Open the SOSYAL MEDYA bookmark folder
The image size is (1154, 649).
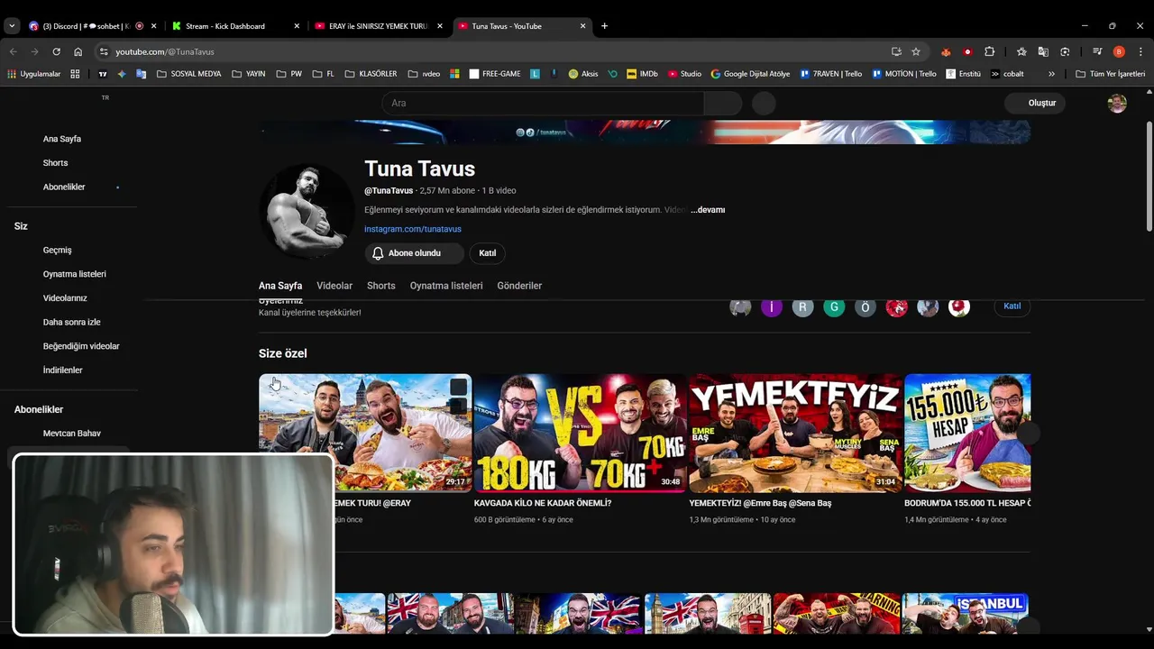(x=188, y=74)
